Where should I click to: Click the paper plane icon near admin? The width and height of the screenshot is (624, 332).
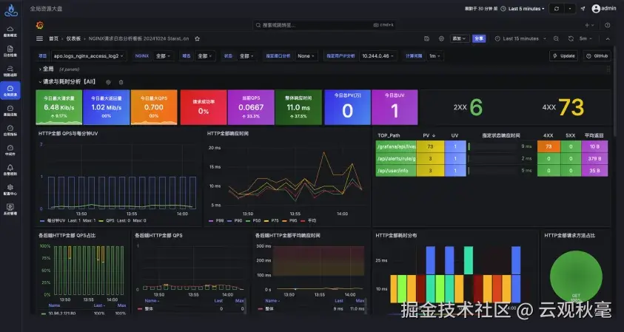(x=583, y=9)
